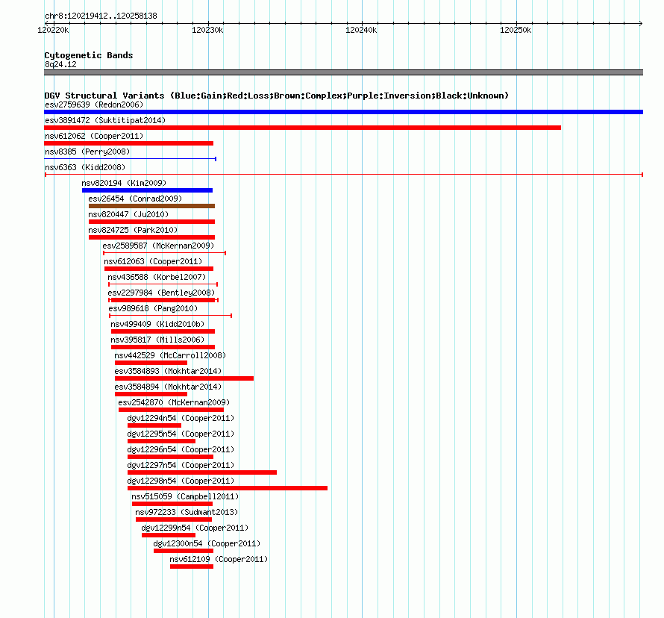664x618 pixels.
Task: Click the chr8:120219412..120258138 region label
Action: point(101,16)
